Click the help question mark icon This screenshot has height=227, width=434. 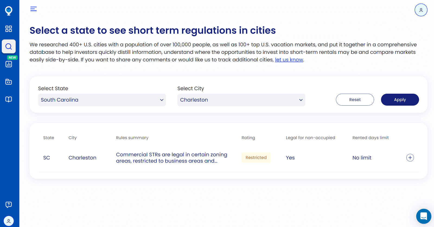(x=9, y=205)
